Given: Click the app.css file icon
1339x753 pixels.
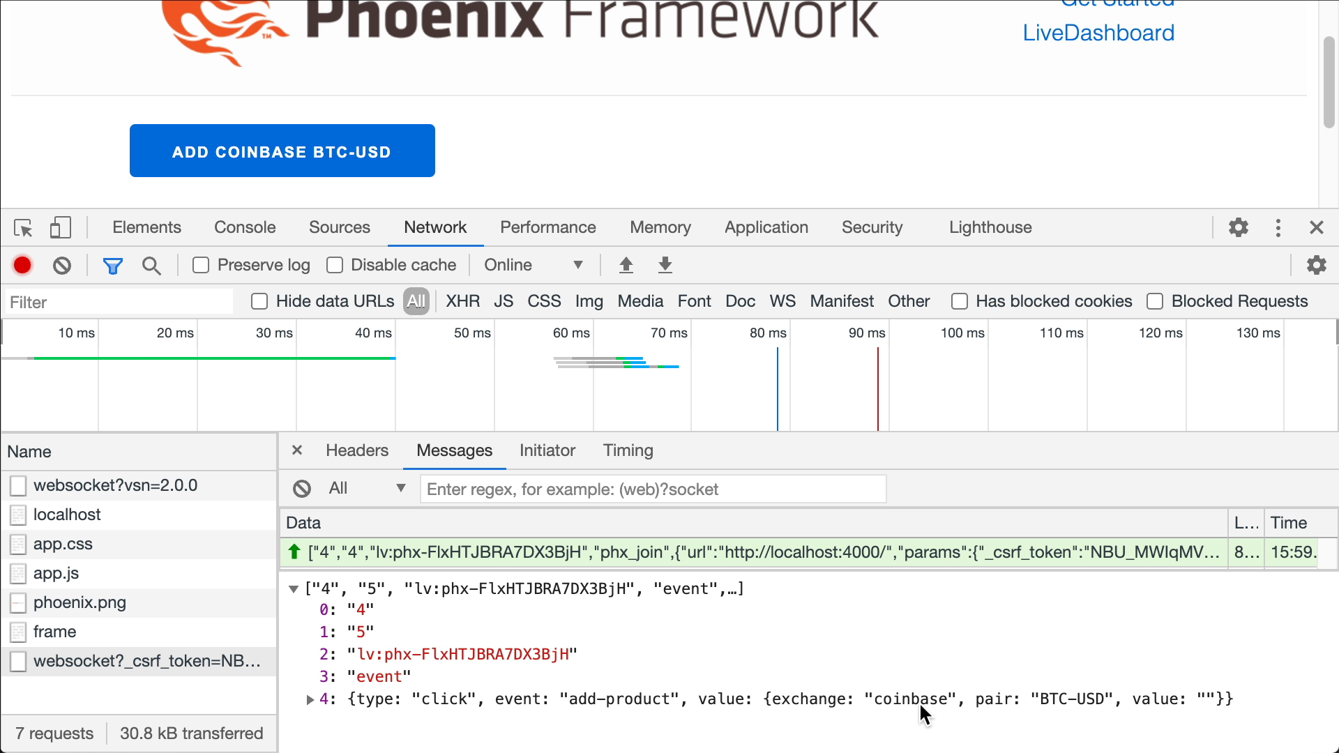Looking at the screenshot, I should click(18, 544).
